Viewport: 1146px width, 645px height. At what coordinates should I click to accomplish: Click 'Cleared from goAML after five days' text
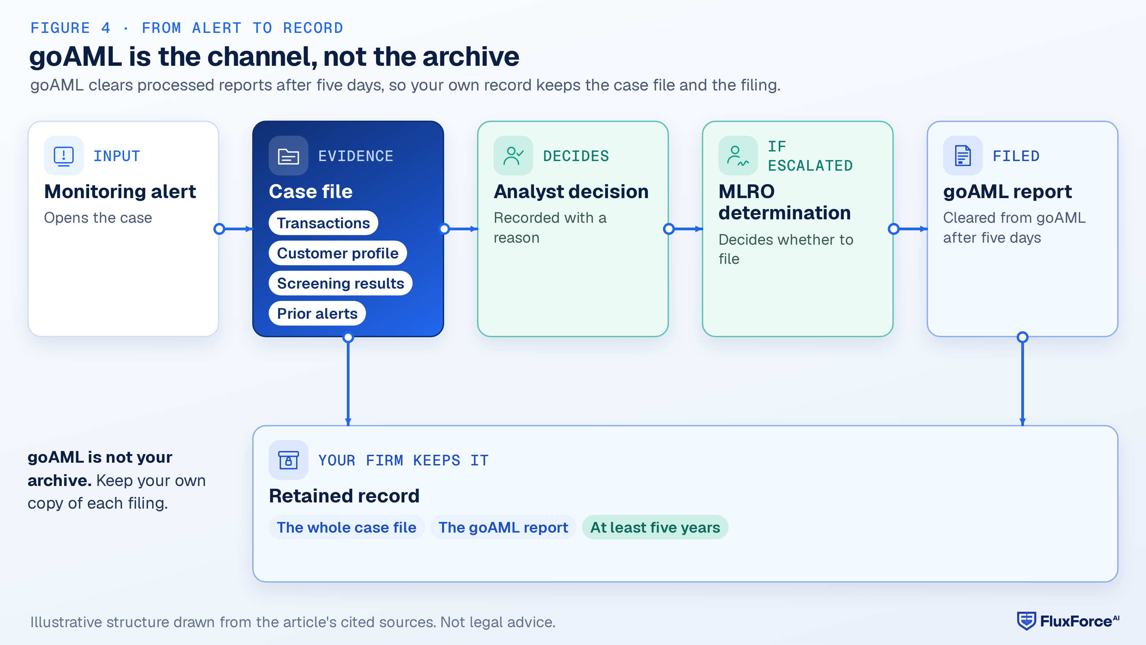click(x=1014, y=228)
